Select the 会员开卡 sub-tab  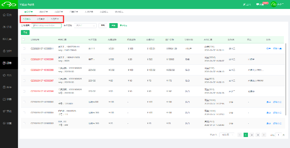point(55,19)
